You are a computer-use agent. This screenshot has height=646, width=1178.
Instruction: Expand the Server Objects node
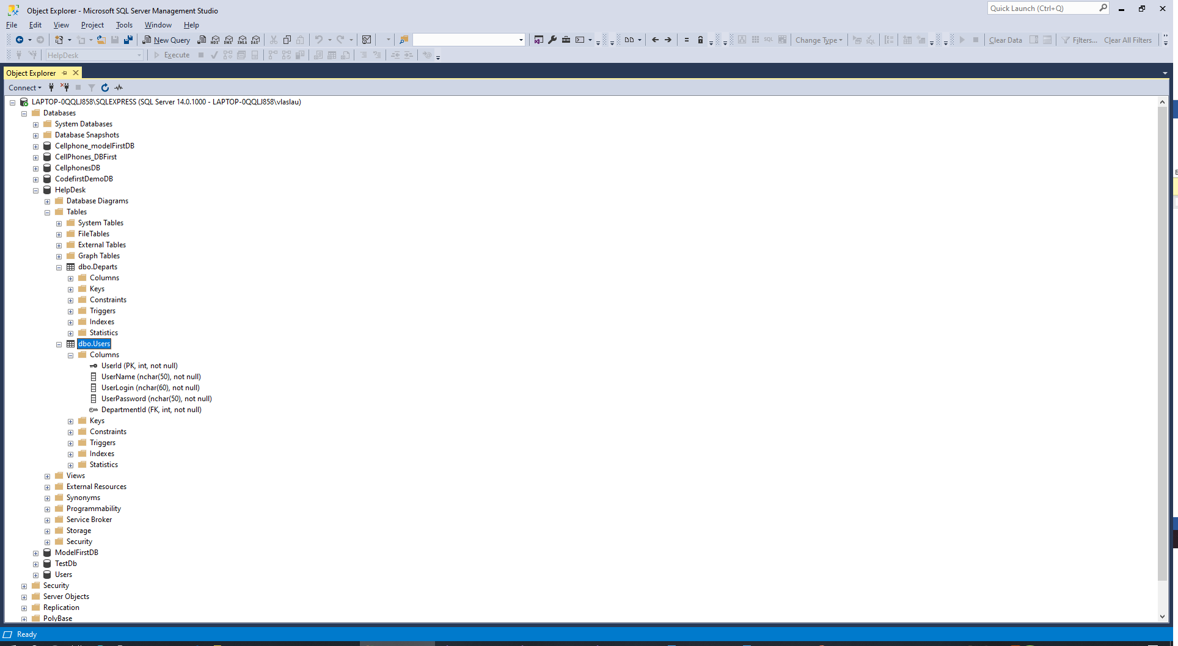coord(24,597)
